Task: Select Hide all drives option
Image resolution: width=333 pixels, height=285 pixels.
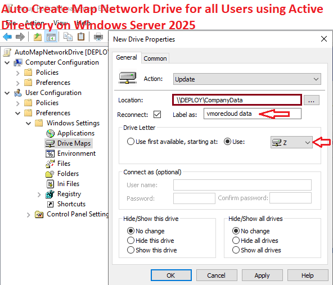Action: coord(236,240)
